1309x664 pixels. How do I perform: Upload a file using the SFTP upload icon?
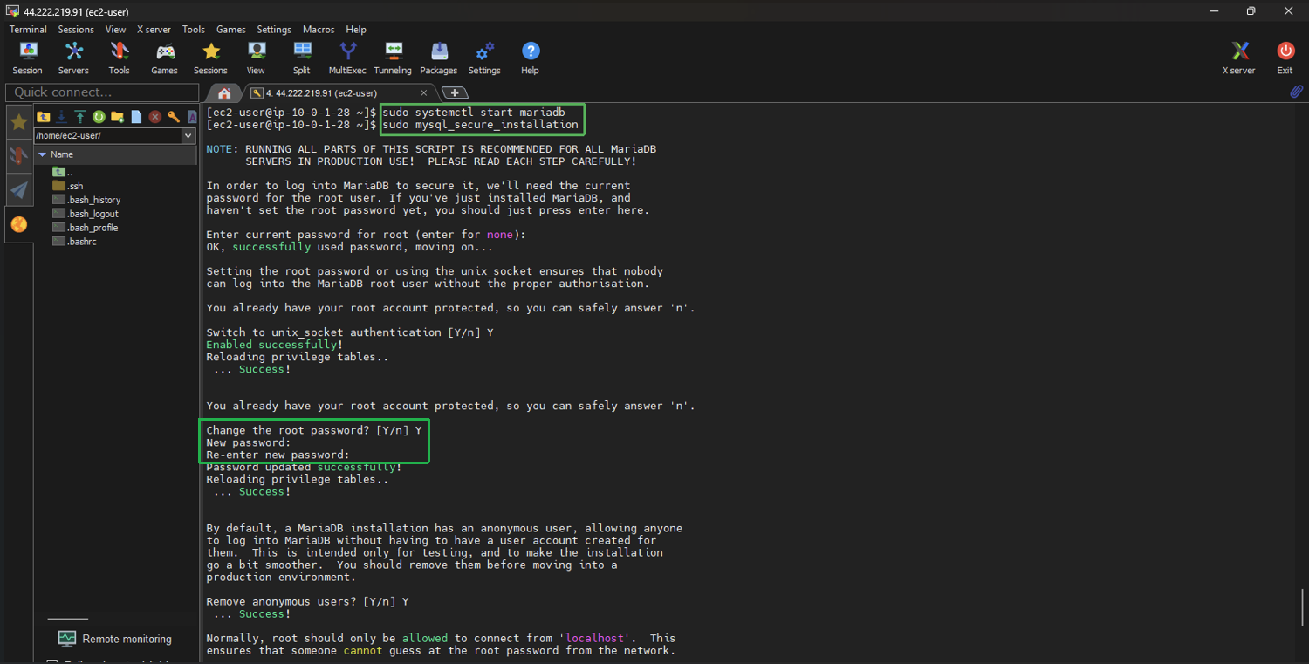click(79, 116)
